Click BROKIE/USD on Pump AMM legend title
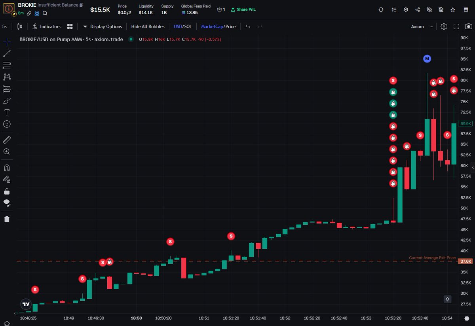The height and width of the screenshot is (326, 475). (71, 40)
